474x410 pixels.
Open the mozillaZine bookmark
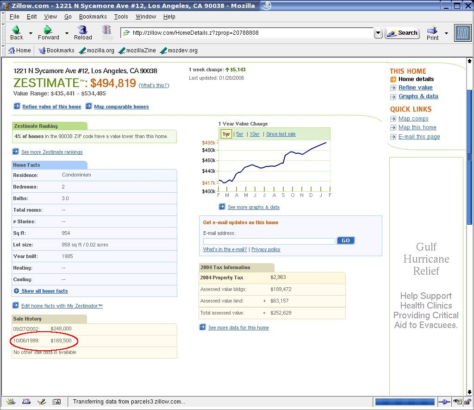click(137, 50)
